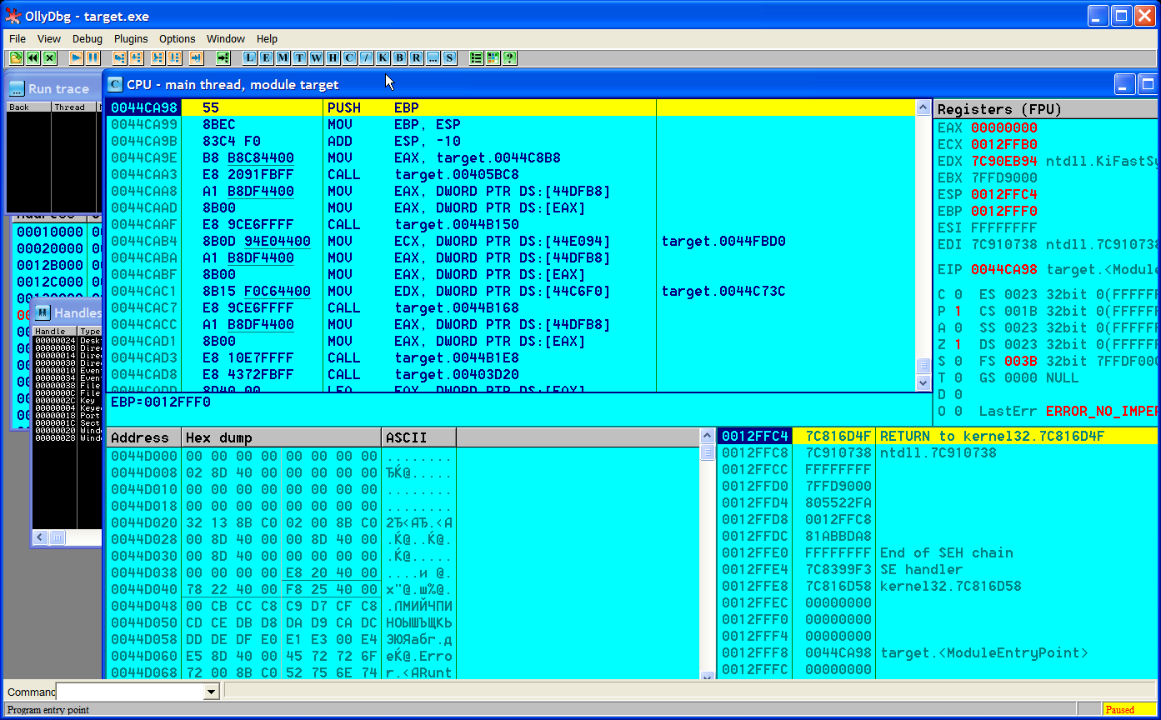This screenshot has height=720, width=1161.
Task: Open the Debug menu
Action: coord(88,38)
